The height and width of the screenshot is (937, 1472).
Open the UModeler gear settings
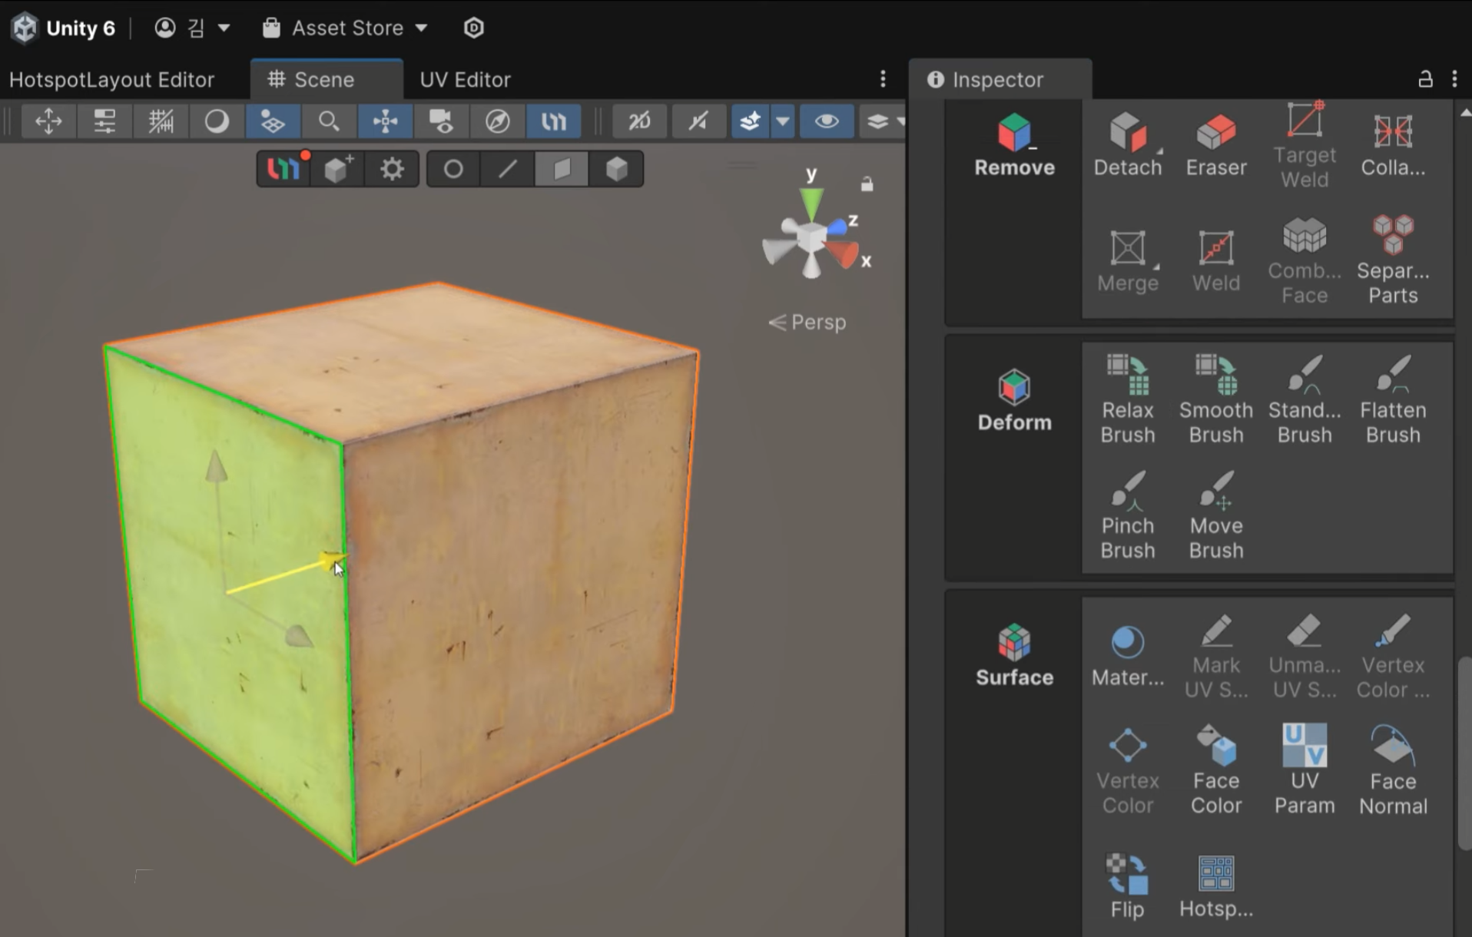tap(392, 169)
